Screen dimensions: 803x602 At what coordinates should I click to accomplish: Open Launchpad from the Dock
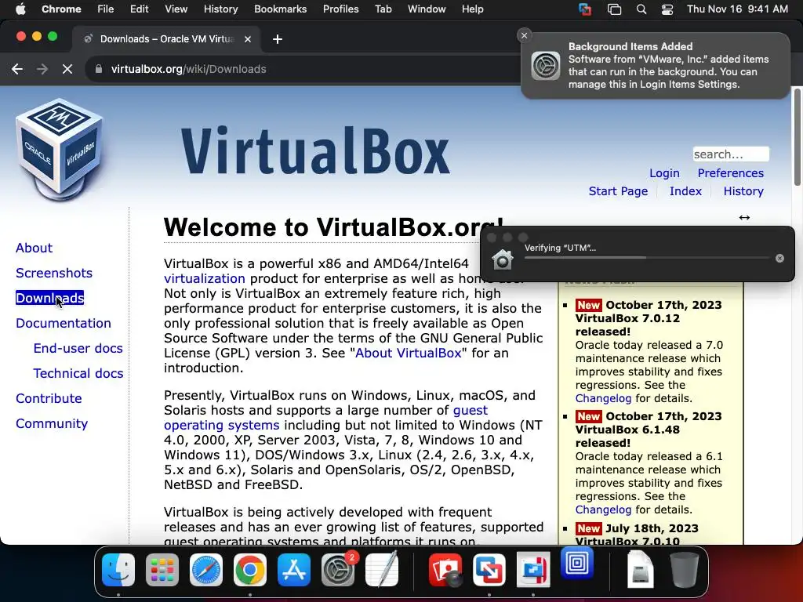162,570
